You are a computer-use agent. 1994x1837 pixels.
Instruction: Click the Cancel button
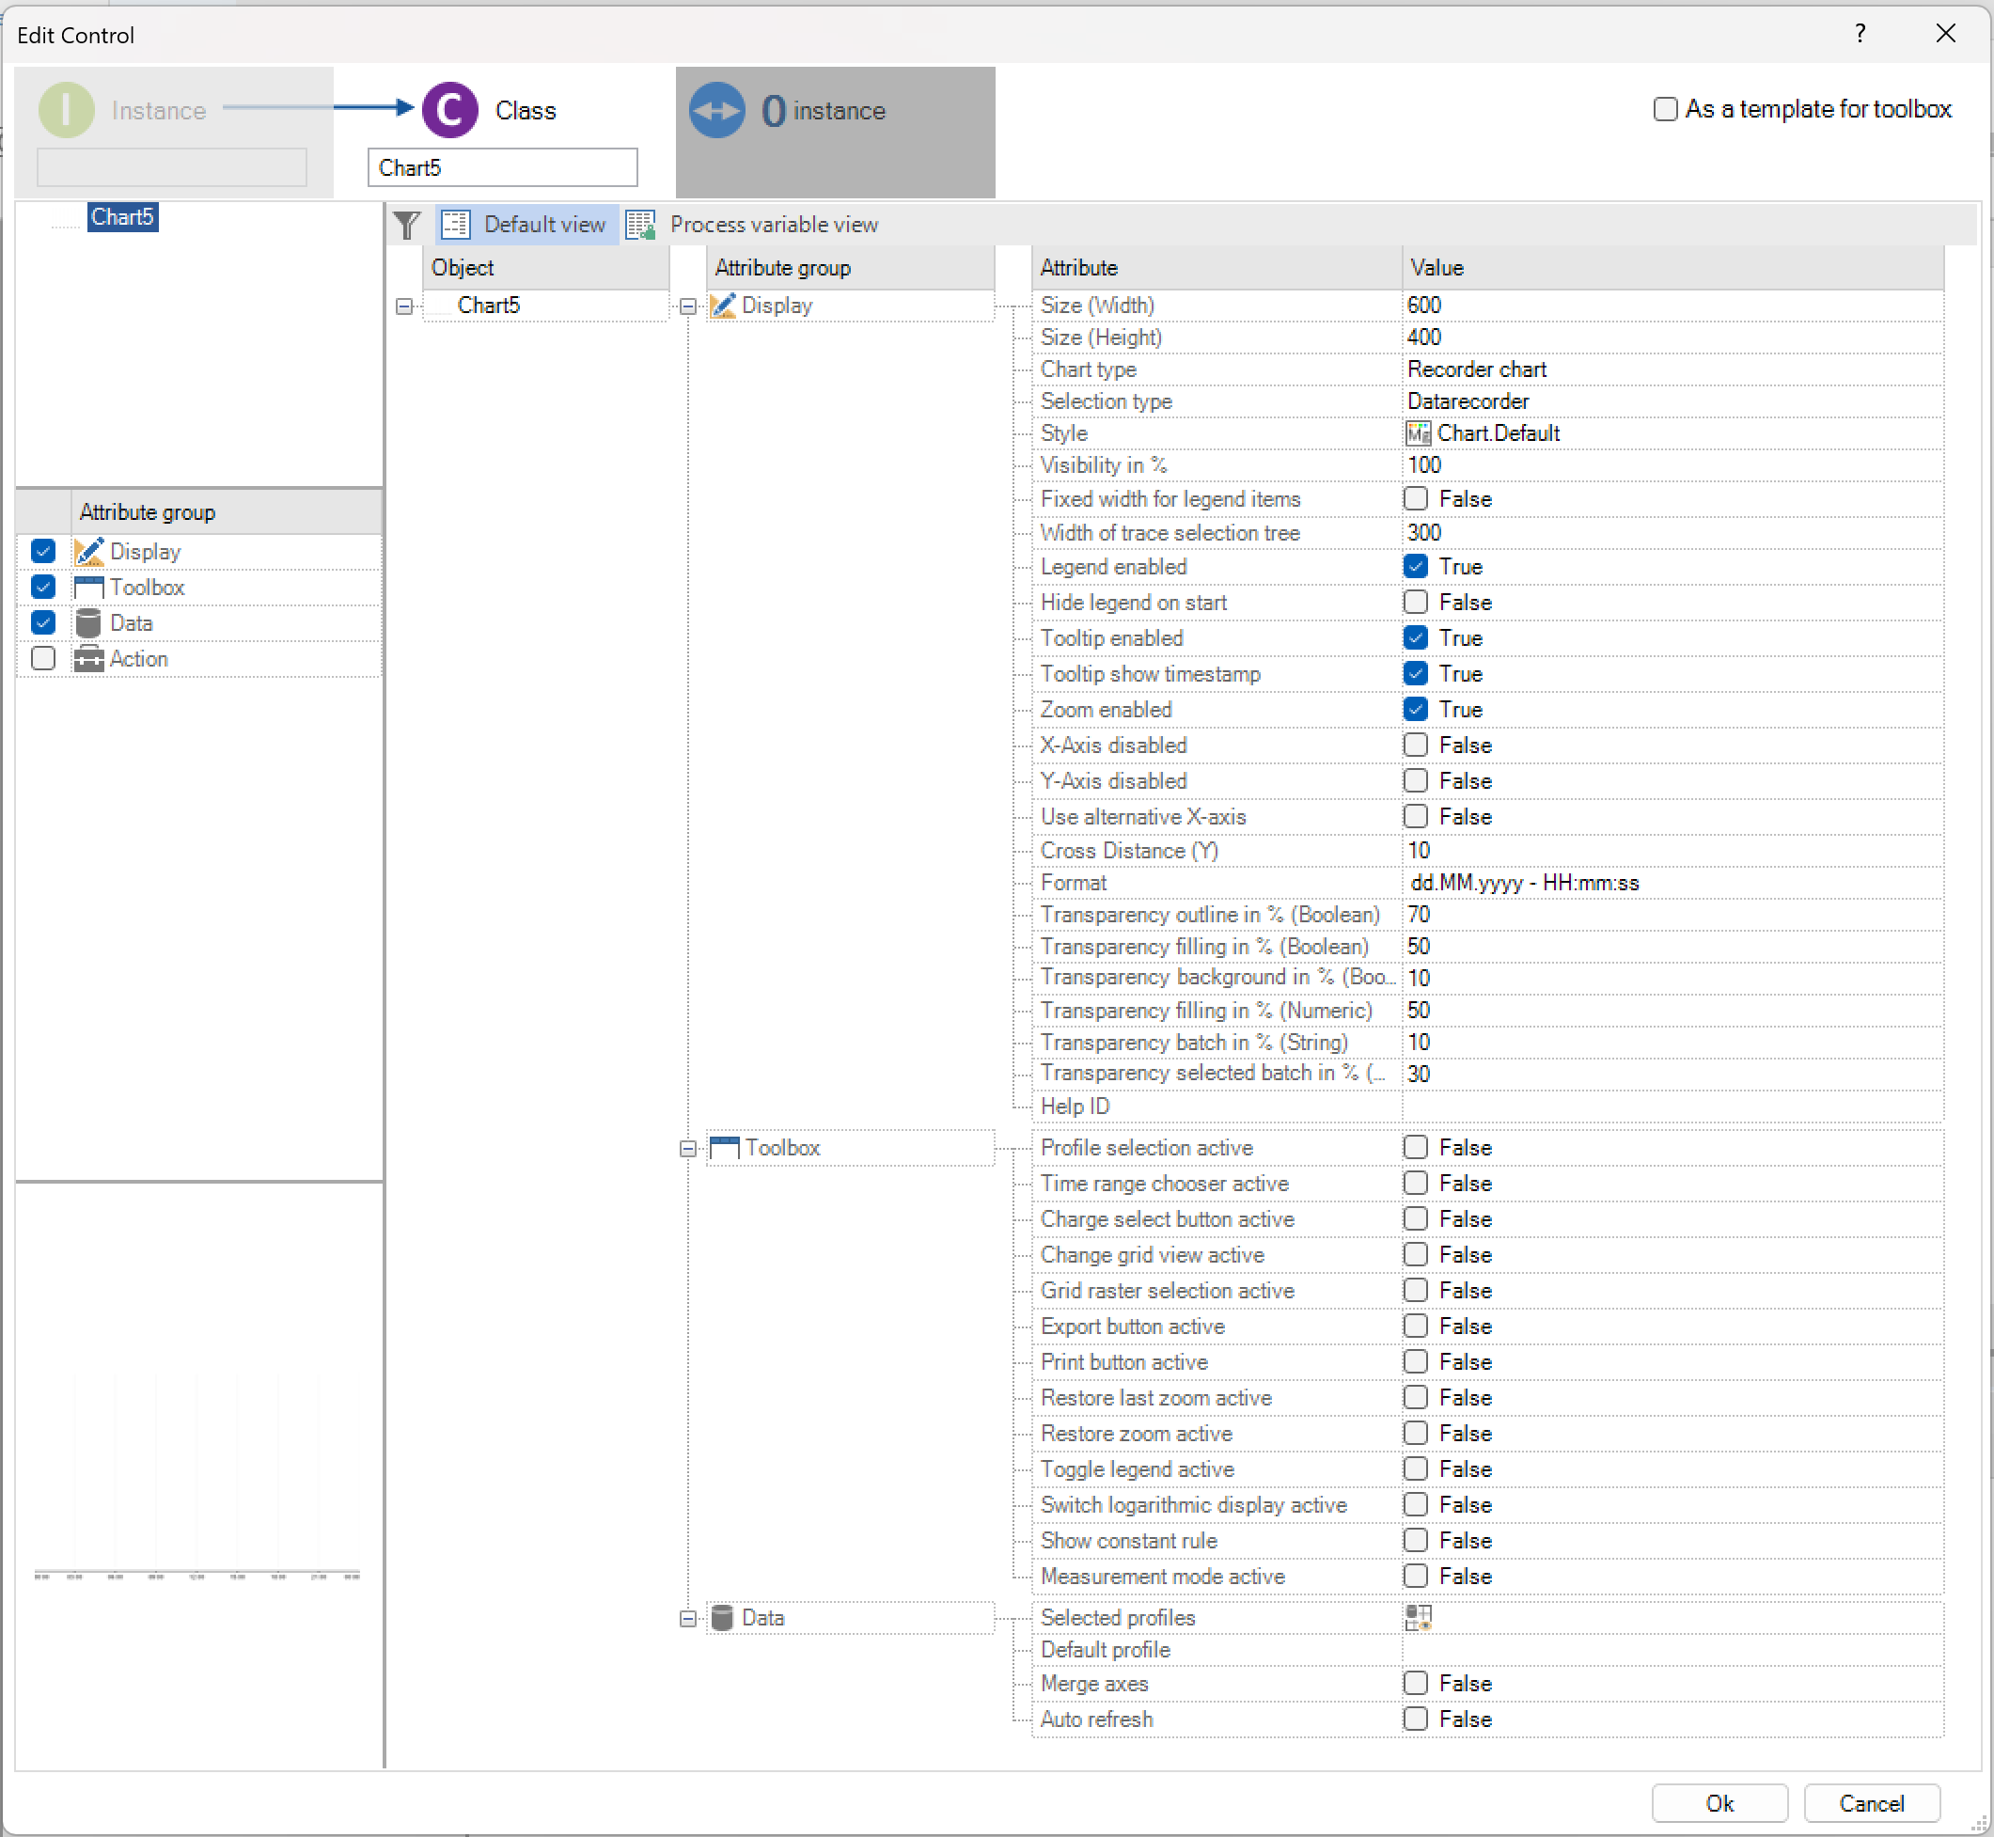[x=1872, y=1803]
